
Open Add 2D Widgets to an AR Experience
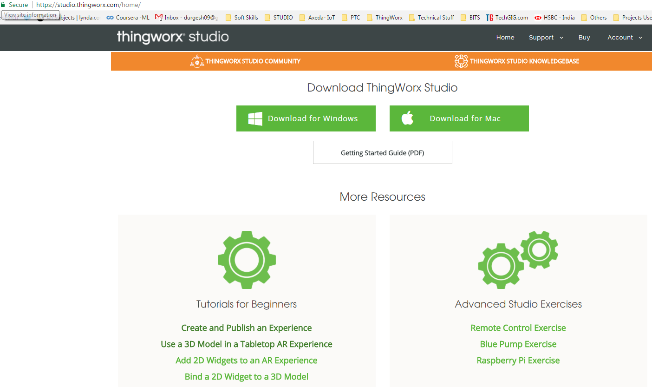click(x=247, y=361)
